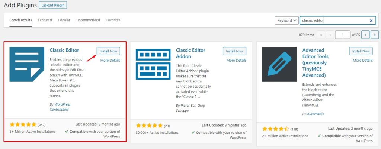Go to the next page of results

pyautogui.click(x=365, y=35)
